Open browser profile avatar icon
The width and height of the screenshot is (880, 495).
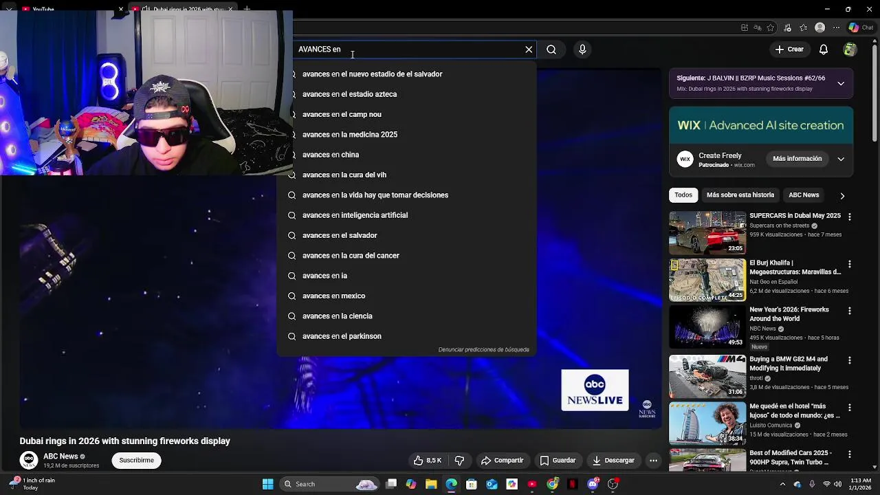point(819,27)
